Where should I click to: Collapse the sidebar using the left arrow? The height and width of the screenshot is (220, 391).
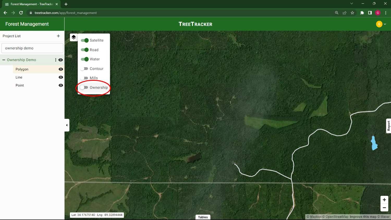coord(67,125)
